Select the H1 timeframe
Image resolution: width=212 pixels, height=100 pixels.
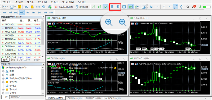28,12
